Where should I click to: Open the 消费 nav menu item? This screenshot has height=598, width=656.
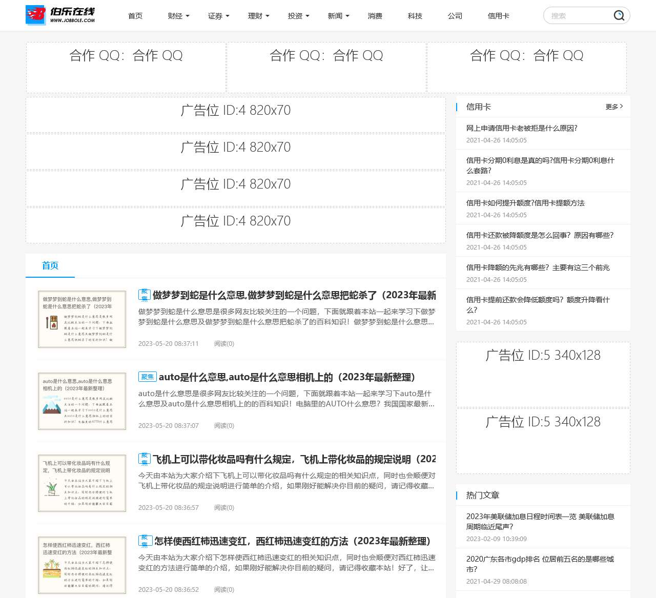click(x=375, y=16)
